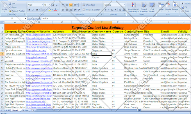Click the Paste button
191x114 pixels.
click(x=4, y=6)
